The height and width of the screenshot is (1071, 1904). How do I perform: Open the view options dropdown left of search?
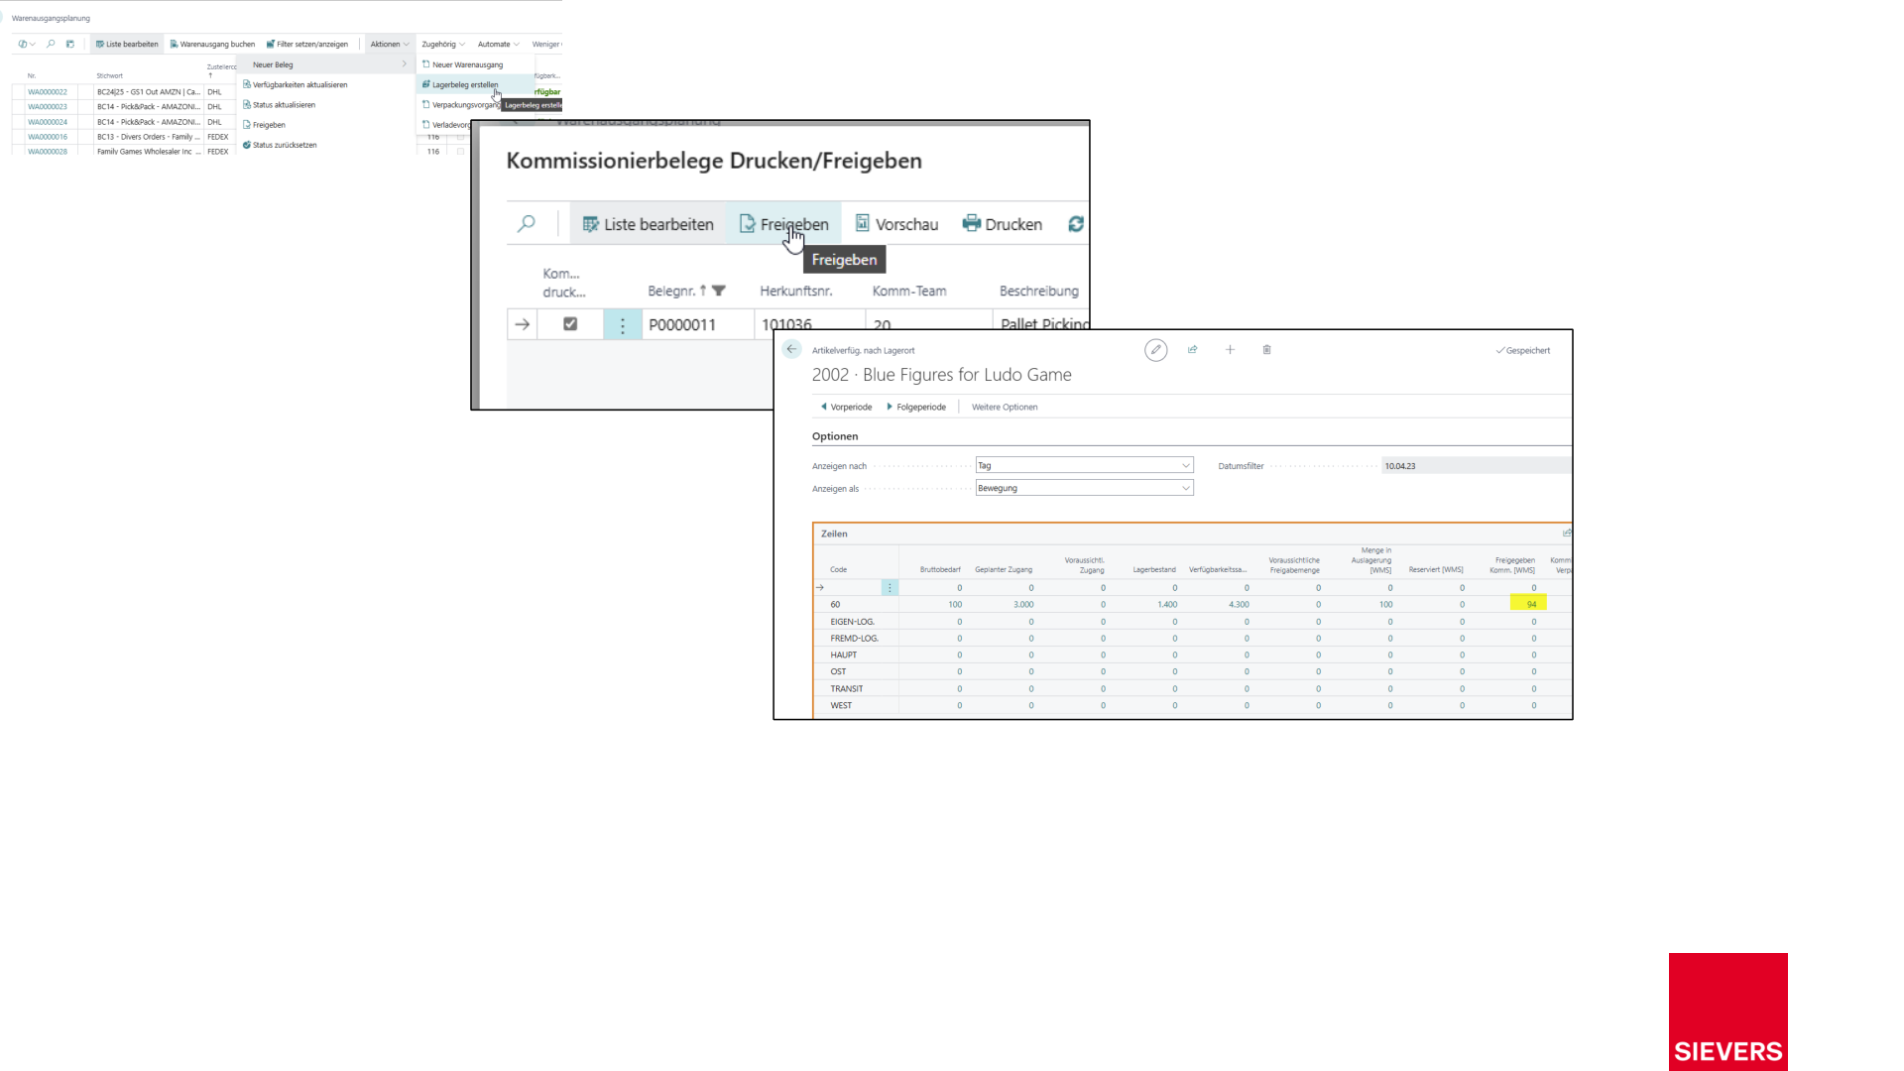pyautogui.click(x=27, y=44)
